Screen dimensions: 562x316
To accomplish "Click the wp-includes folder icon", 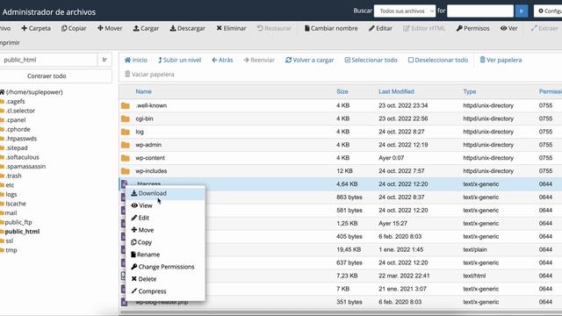I will click(x=125, y=171).
